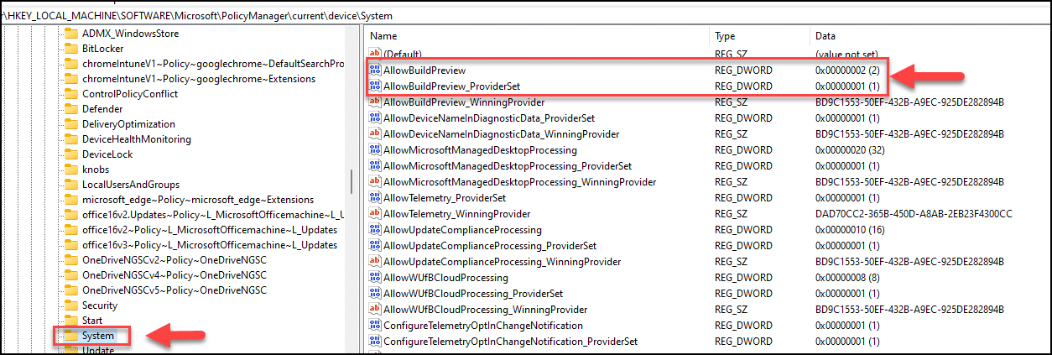This screenshot has height=355, width=1052.
Task: Select the AllowUpdateComplianceProcessing value row
Action: [707, 230]
